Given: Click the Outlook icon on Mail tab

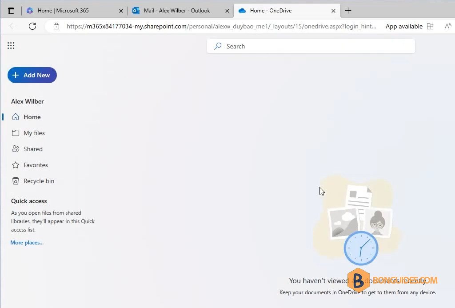Looking at the screenshot, I should point(136,11).
